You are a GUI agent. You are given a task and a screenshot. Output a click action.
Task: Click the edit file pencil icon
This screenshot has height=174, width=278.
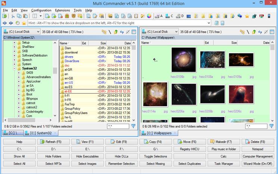[x=95, y=16]
